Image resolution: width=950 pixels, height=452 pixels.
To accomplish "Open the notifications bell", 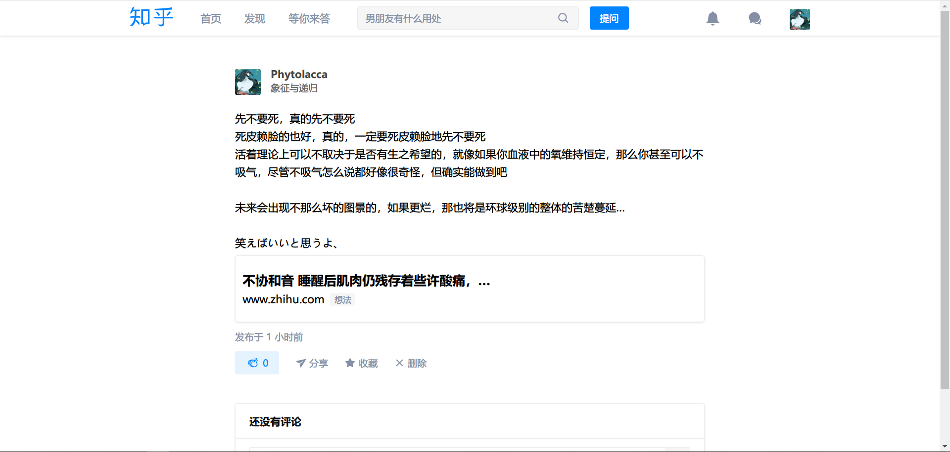I will [x=712, y=19].
